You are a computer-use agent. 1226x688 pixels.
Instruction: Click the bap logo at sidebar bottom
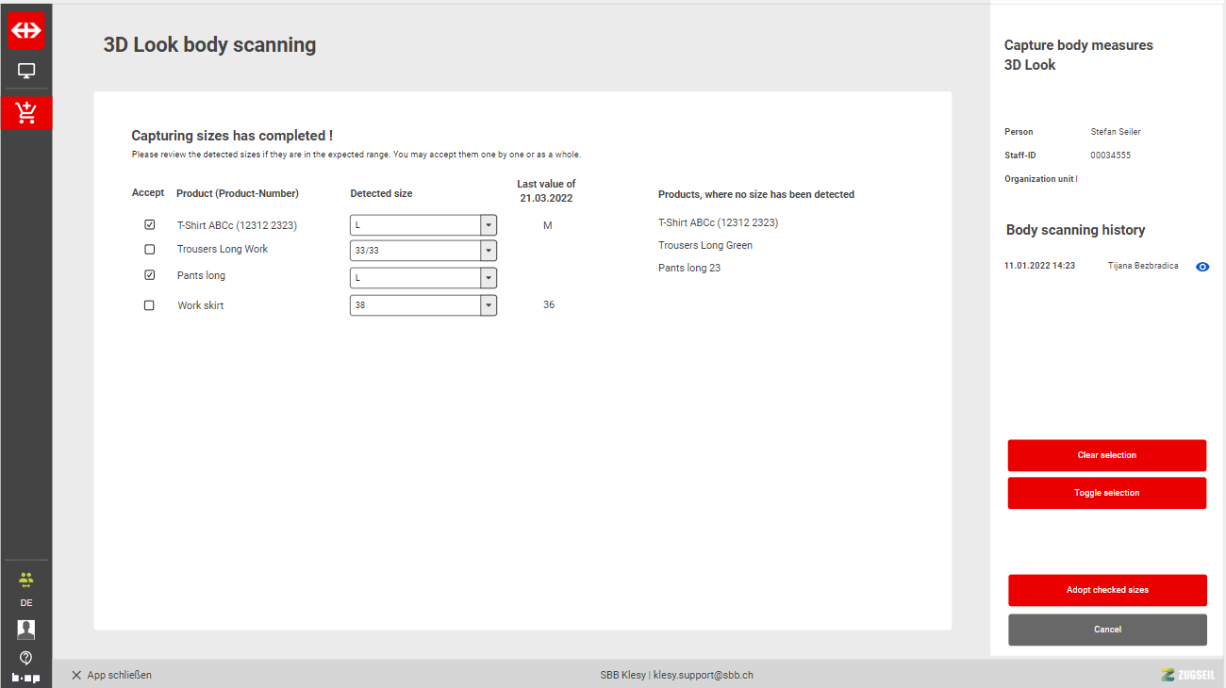click(x=25, y=678)
